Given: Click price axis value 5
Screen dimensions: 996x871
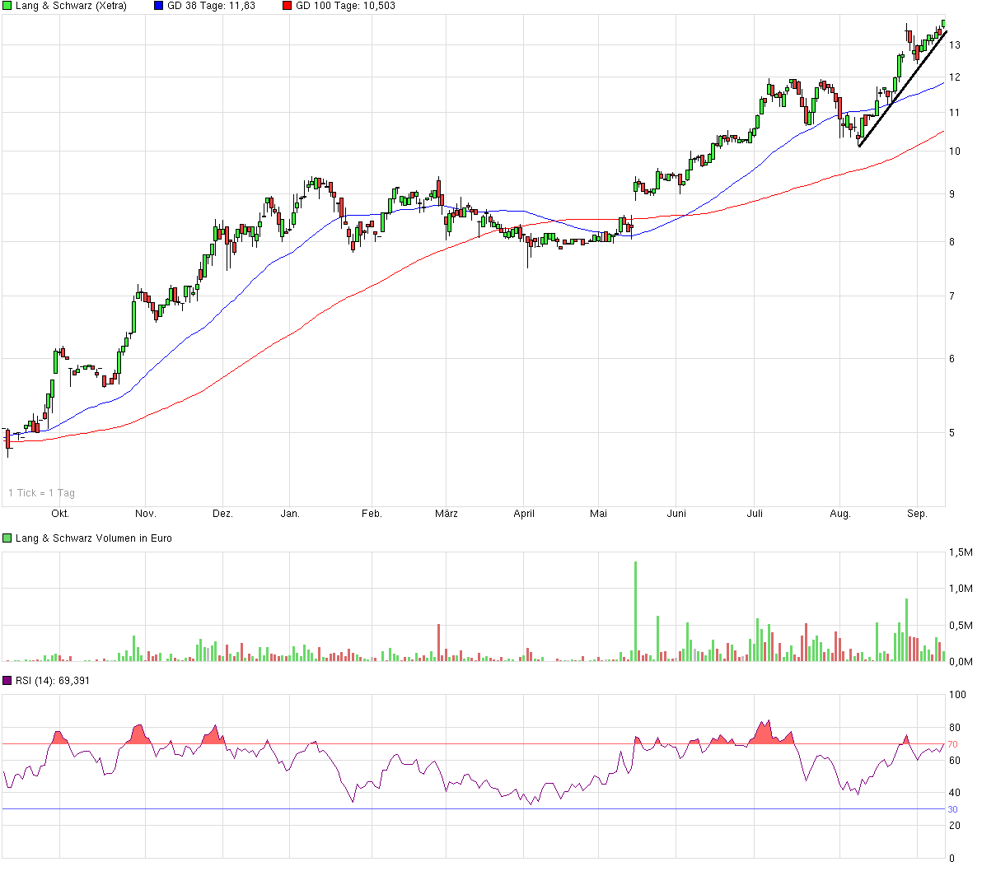Looking at the screenshot, I should point(952,433).
